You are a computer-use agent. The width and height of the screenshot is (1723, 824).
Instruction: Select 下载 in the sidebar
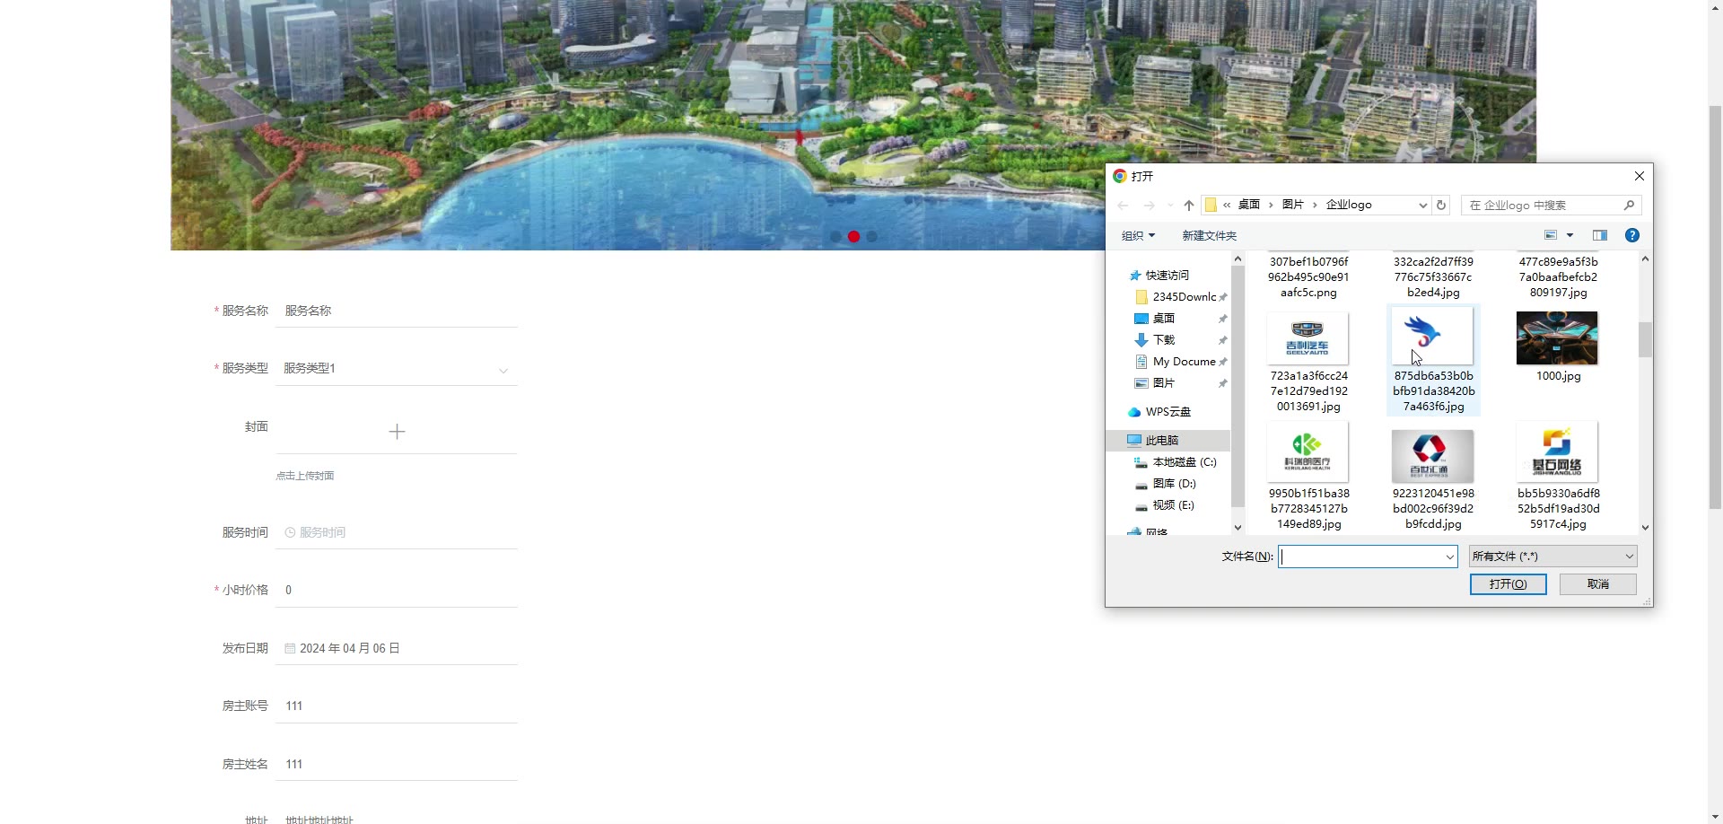1164,340
